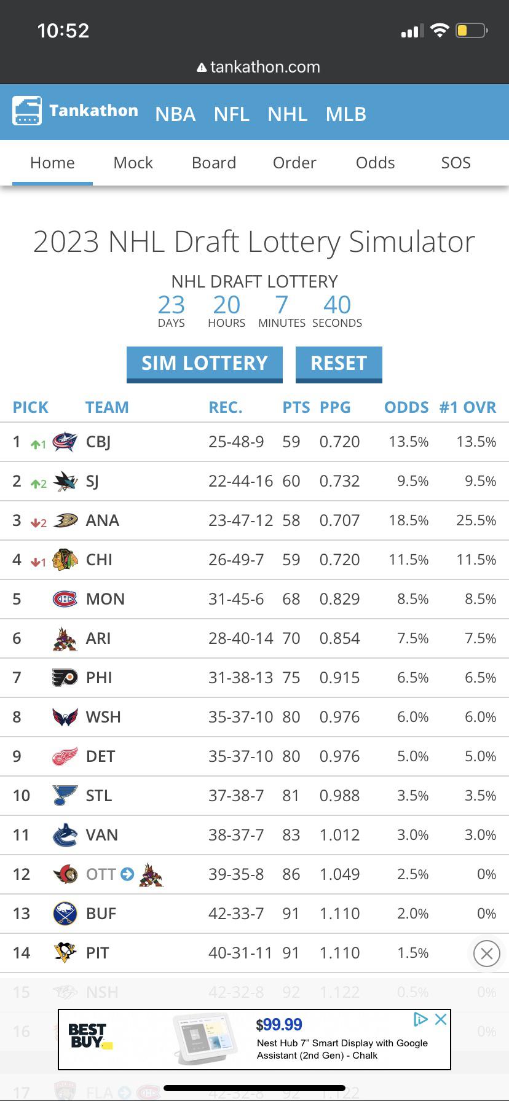Open the AdChoices info icon
509x1101 pixels.
point(421,1019)
